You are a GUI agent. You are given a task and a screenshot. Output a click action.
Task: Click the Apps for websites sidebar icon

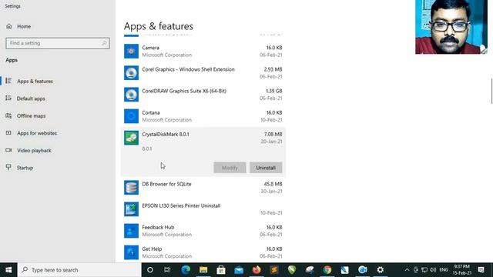[8, 133]
